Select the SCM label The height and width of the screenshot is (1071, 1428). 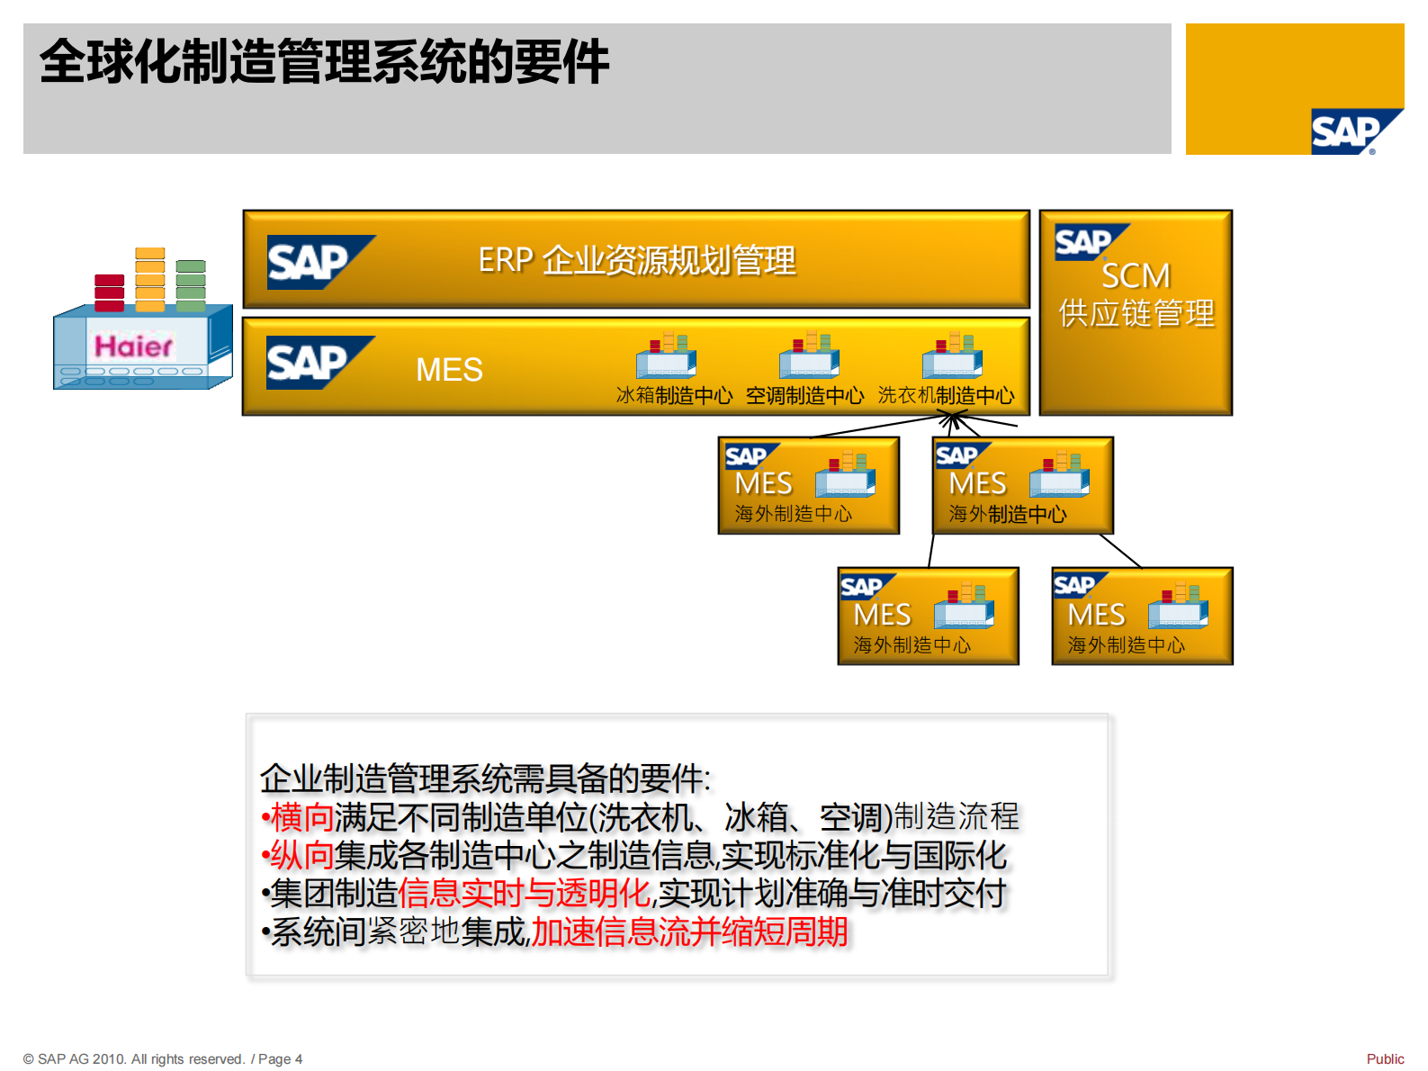click(x=1136, y=275)
